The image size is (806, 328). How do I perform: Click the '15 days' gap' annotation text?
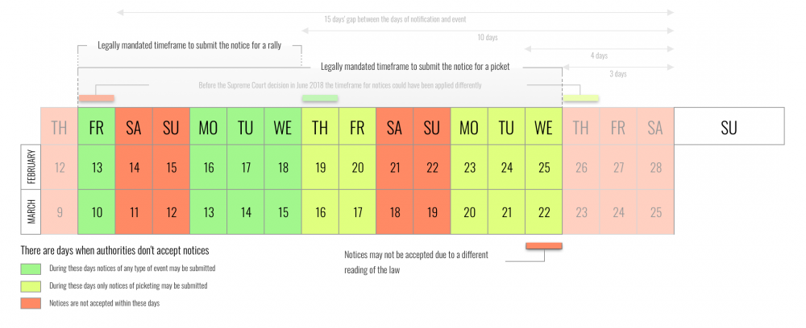pos(395,18)
